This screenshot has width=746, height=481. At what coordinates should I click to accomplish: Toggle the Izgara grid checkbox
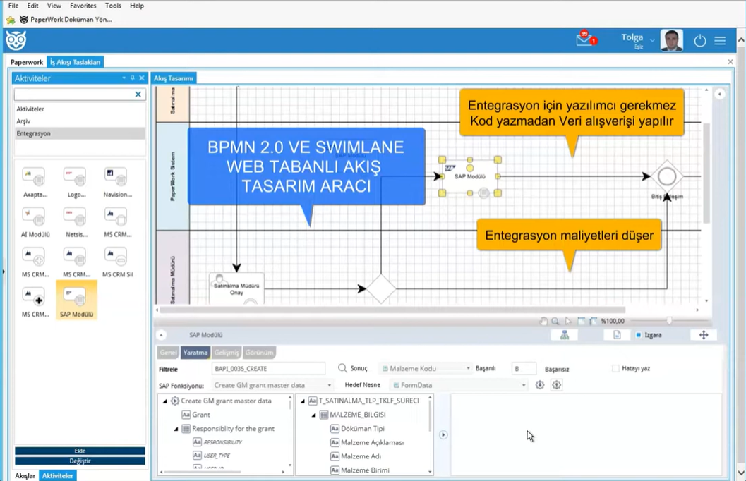(x=639, y=335)
